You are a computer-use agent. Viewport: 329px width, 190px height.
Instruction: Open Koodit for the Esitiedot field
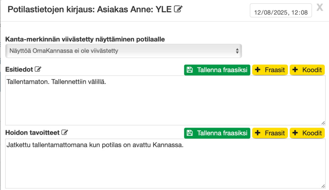point(307,70)
